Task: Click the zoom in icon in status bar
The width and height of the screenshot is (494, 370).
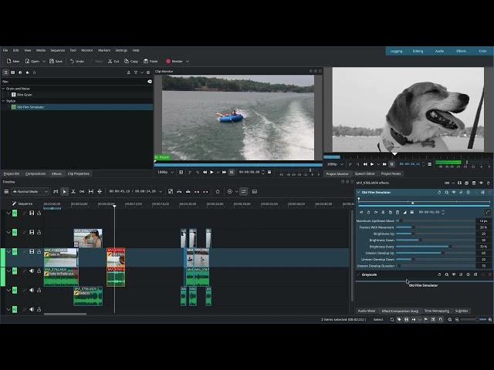Action: [x=489, y=319]
